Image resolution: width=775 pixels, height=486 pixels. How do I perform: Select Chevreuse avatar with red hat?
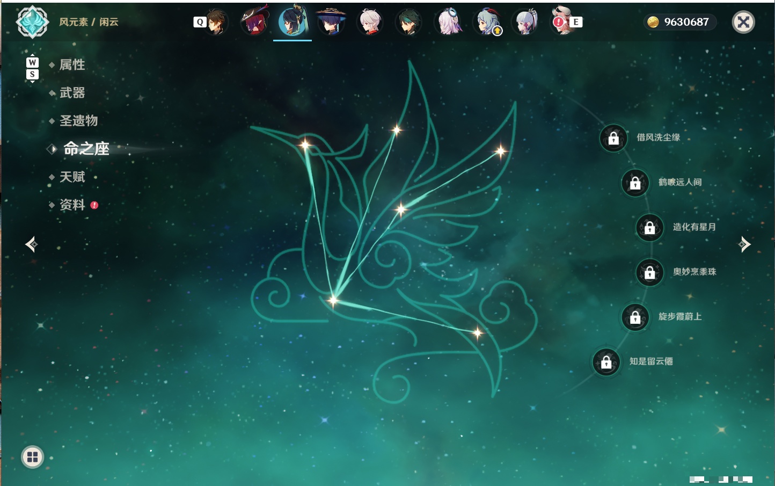pos(254,22)
